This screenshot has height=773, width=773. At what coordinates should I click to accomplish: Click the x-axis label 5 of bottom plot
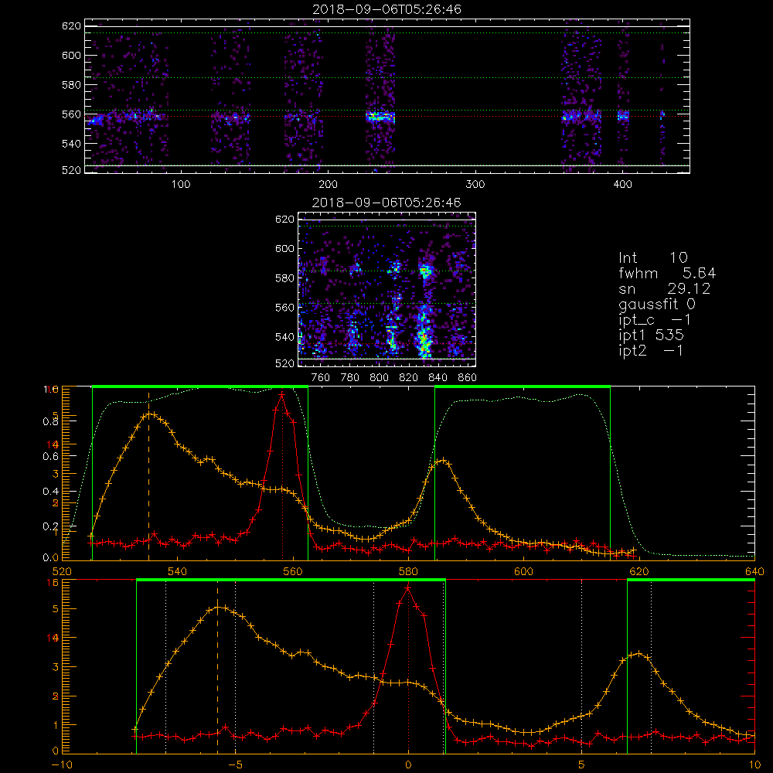tap(582, 765)
